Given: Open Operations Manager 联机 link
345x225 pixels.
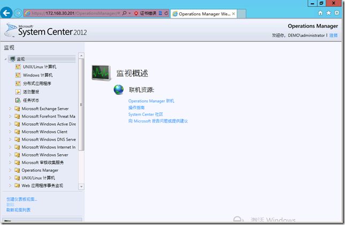Looking at the screenshot, I should 151,101.
